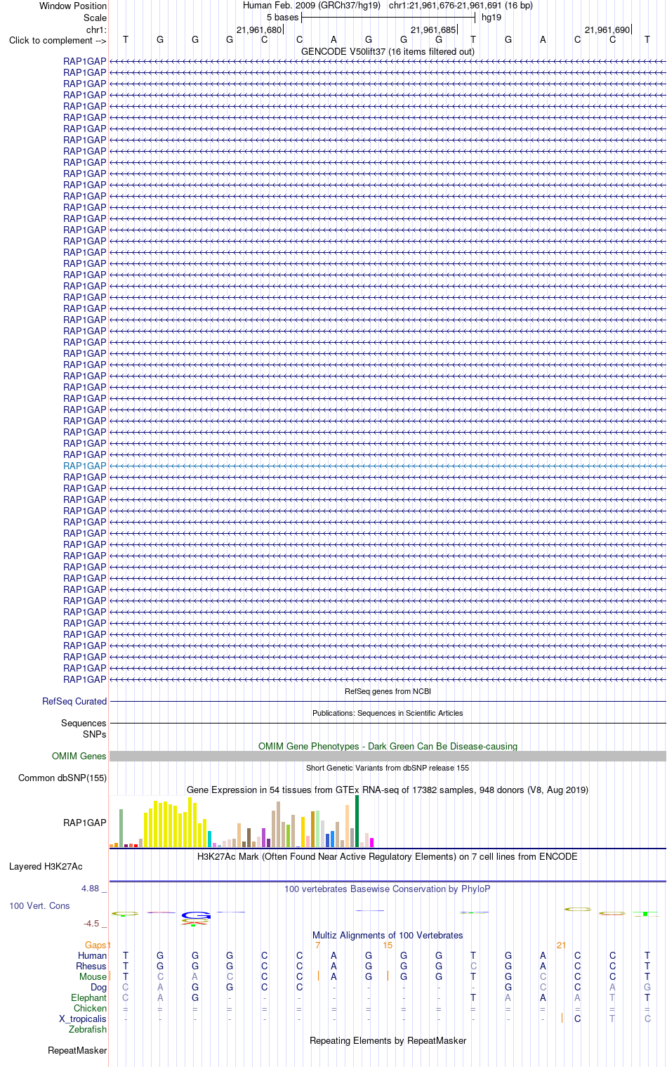Select the light-blue highlighted RAP1GAP transcript label

click(x=85, y=466)
